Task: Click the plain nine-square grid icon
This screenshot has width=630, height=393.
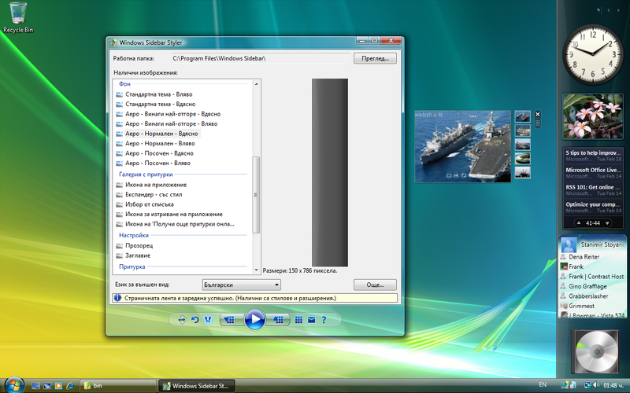Action: 298,320
